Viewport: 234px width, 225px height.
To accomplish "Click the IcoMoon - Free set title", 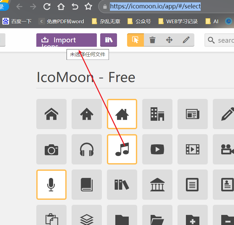I will [x=86, y=77].
